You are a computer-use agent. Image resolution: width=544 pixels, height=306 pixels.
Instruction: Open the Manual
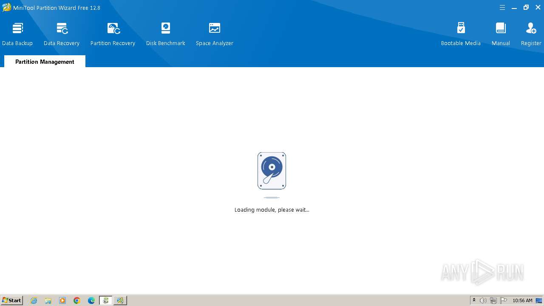(501, 34)
